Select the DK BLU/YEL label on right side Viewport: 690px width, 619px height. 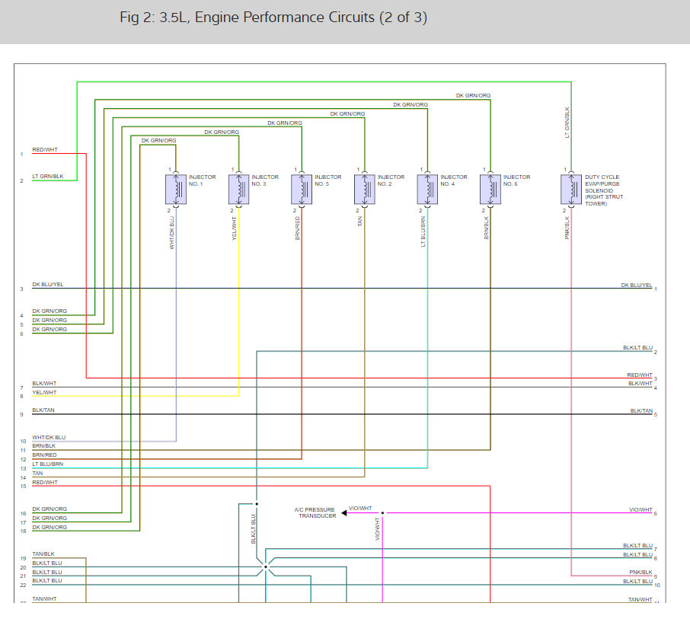[x=637, y=285]
